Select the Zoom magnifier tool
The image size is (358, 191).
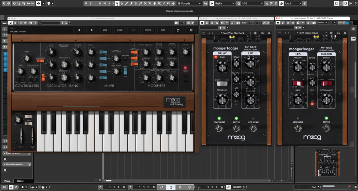coord(150,3)
